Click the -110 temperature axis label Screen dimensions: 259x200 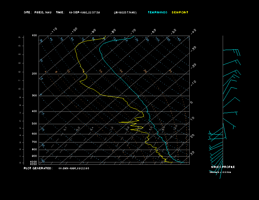54,30
